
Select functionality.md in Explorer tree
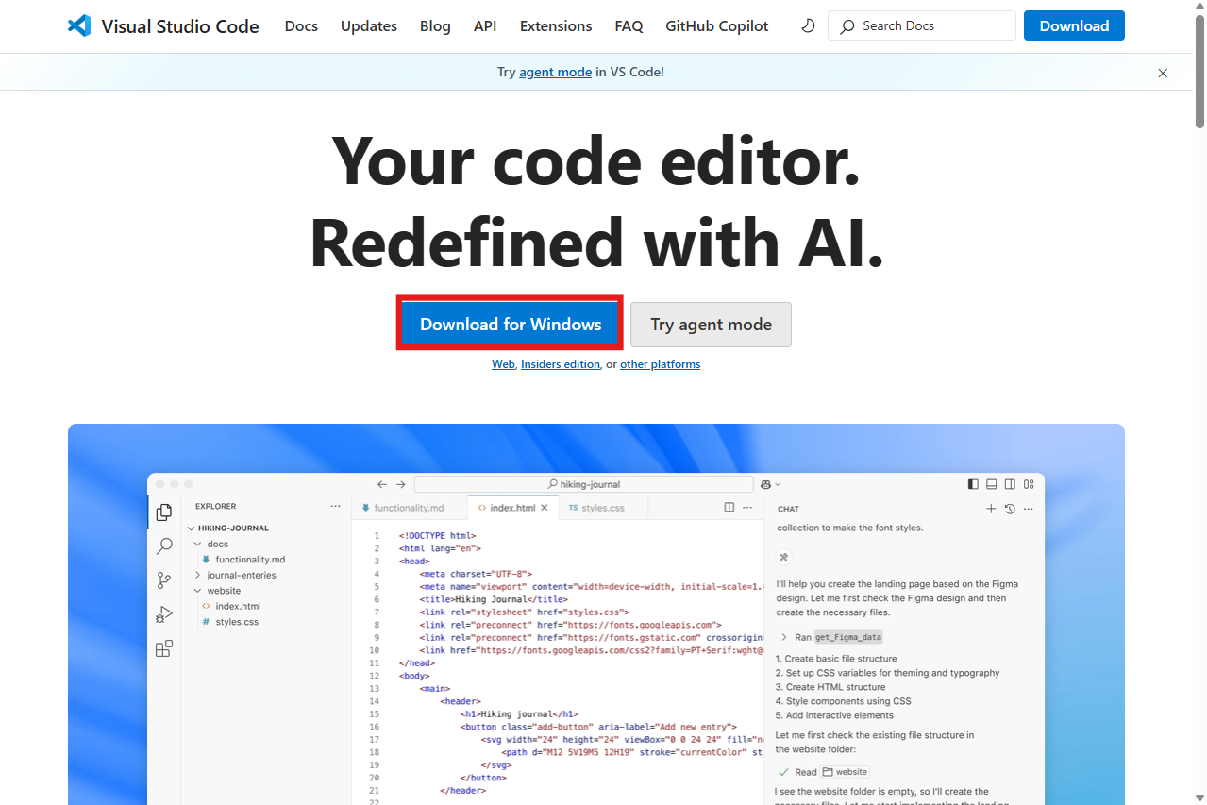pos(250,560)
